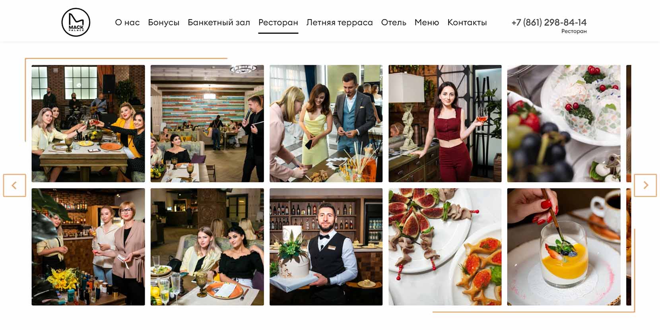Call the restaurant phone number link
Viewport: 660px width, 330px height.
pos(549,22)
